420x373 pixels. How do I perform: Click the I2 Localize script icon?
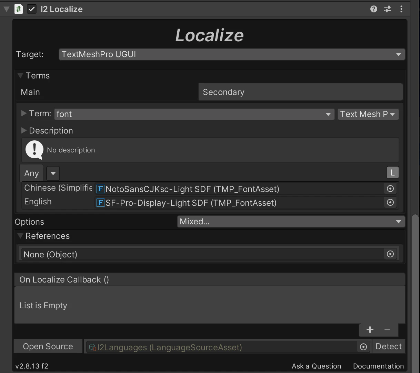[x=19, y=9]
